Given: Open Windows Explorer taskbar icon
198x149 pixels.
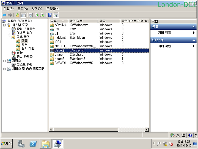Looking at the screenshot, I should point(45,144).
